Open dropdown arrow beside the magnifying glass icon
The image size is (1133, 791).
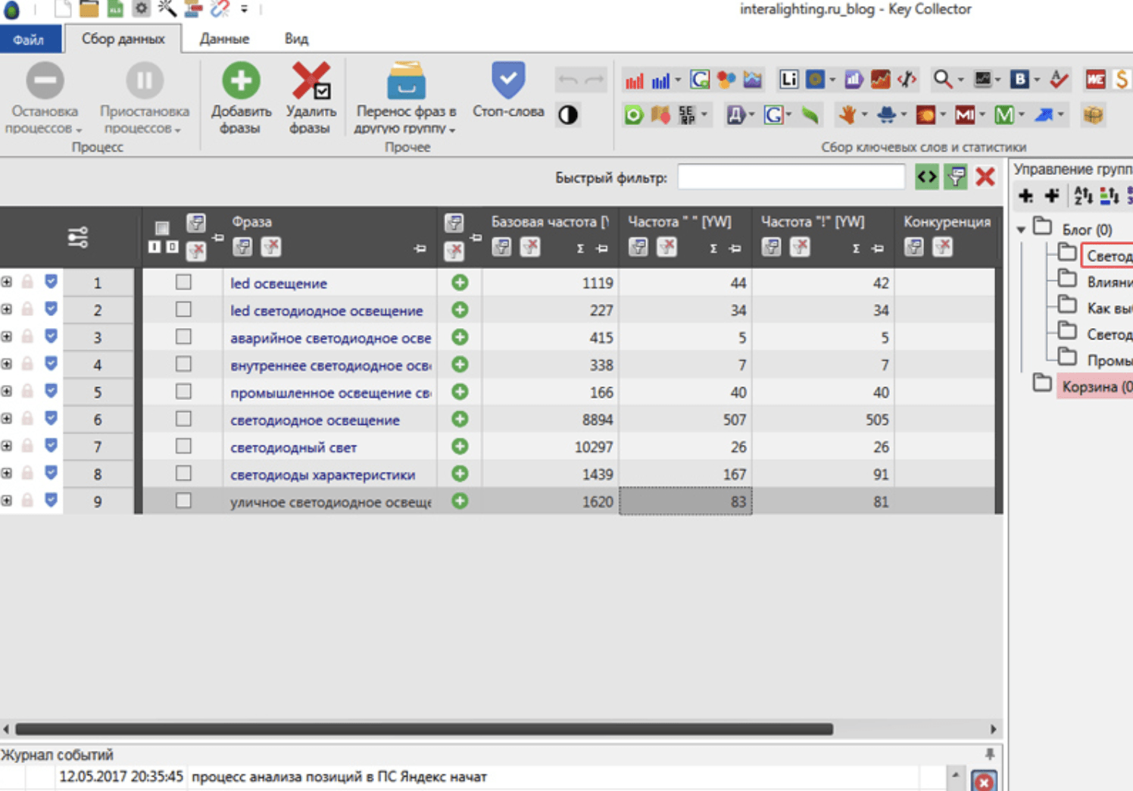coord(960,79)
